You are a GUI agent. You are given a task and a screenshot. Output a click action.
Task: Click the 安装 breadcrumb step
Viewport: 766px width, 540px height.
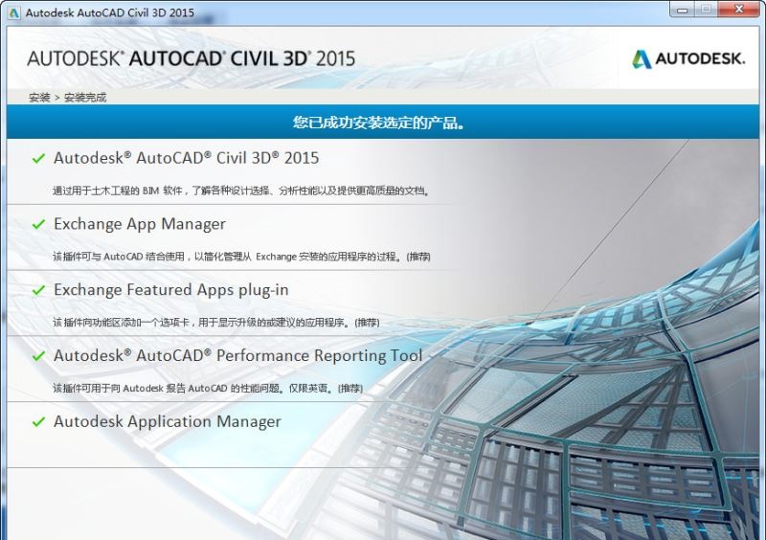39,98
